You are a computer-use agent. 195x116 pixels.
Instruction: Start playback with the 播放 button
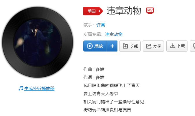(x=95, y=46)
